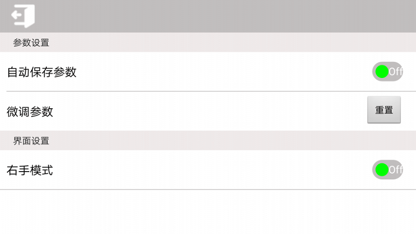The height and width of the screenshot is (234, 416).
Task: Tap the exit door icon
Action: pyautogui.click(x=23, y=16)
